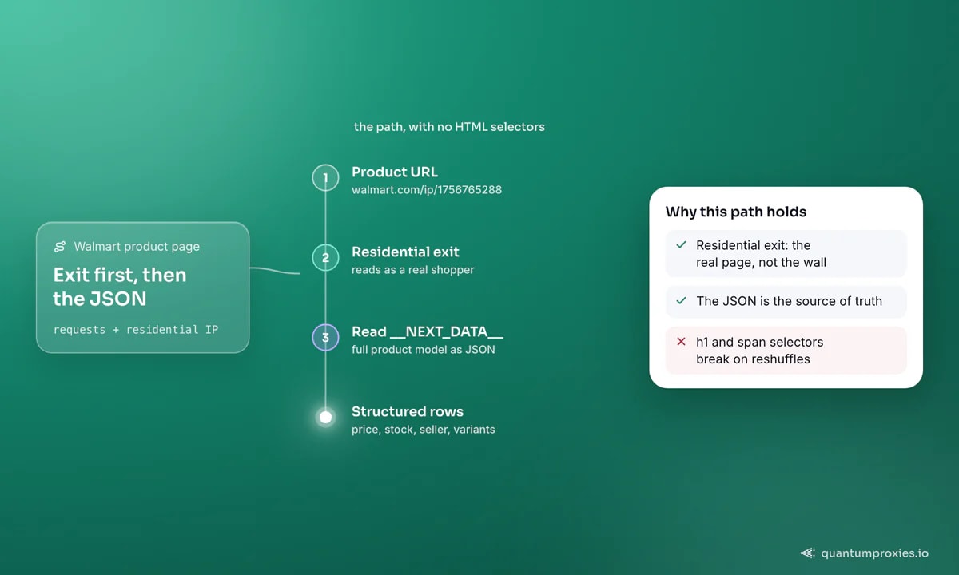
Task: Click the "Structured rows" step heading
Action: coord(408,411)
